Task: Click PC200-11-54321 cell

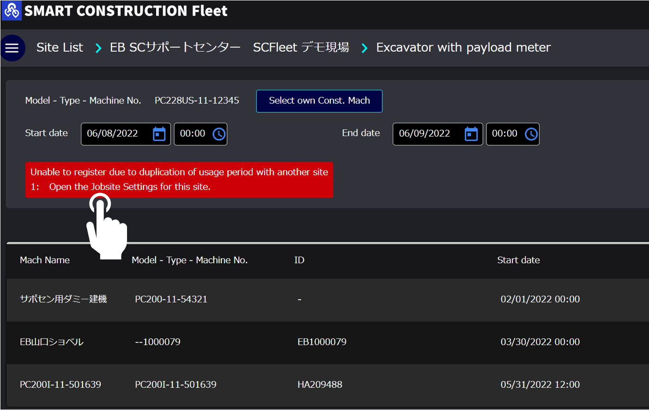Action: [171, 299]
